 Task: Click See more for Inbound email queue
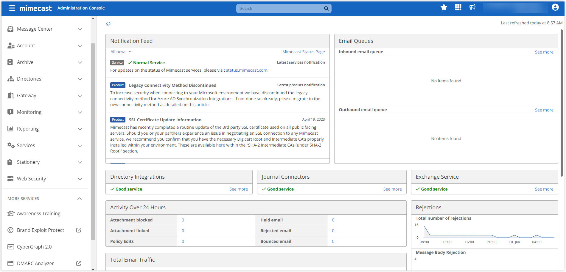[544, 52]
